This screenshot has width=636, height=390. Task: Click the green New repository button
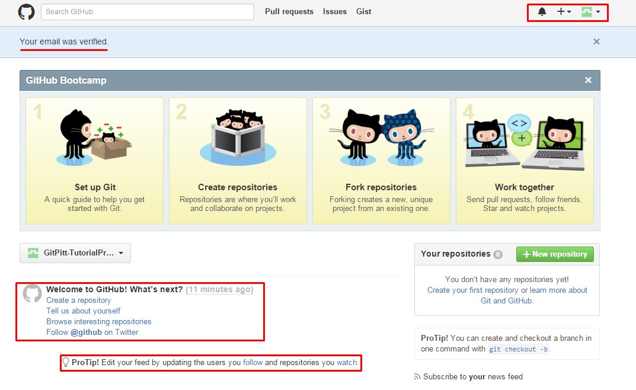(555, 254)
